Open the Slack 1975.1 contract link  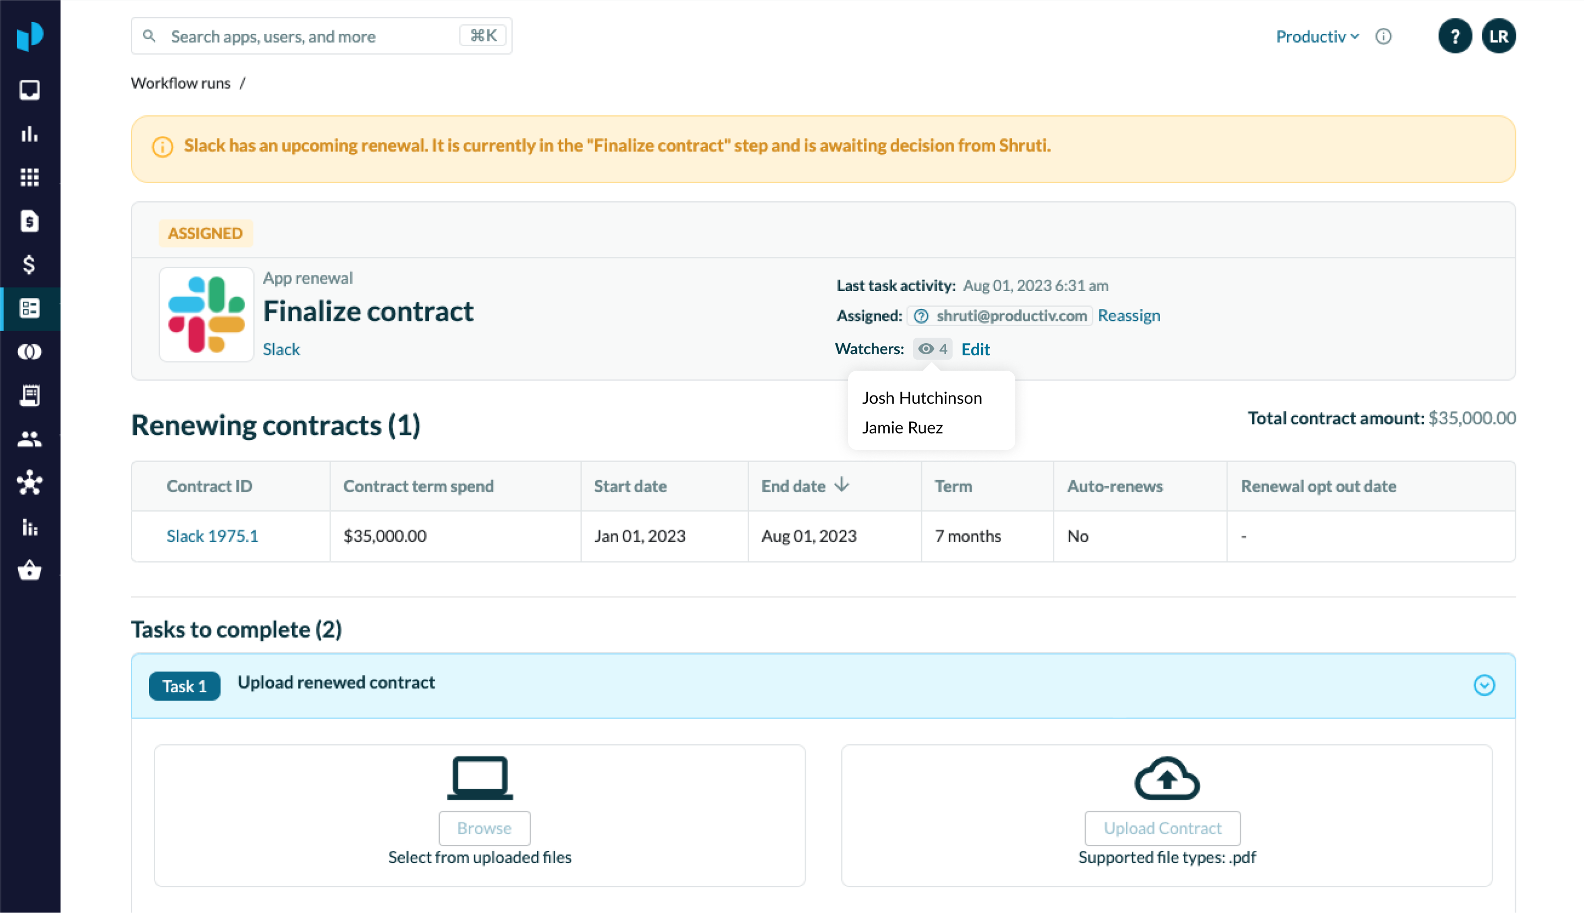tap(212, 536)
